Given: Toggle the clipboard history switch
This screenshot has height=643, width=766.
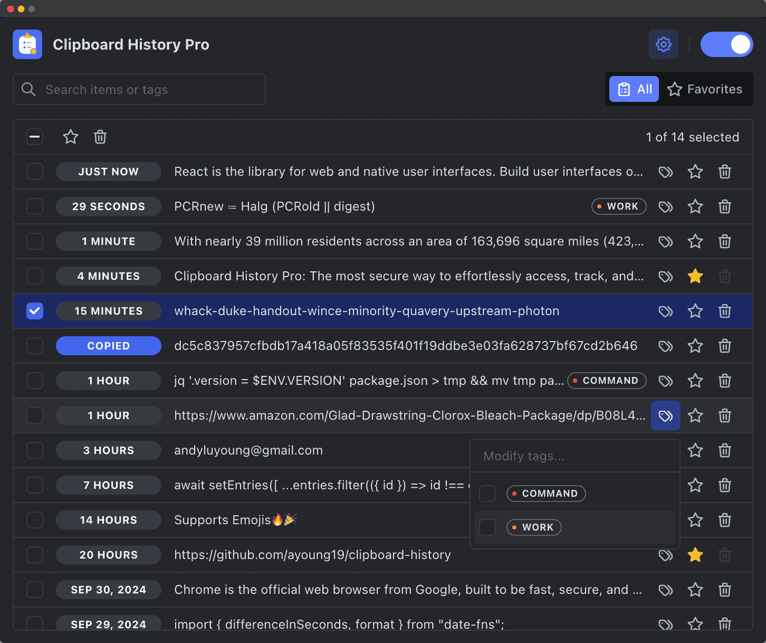Looking at the screenshot, I should [726, 44].
